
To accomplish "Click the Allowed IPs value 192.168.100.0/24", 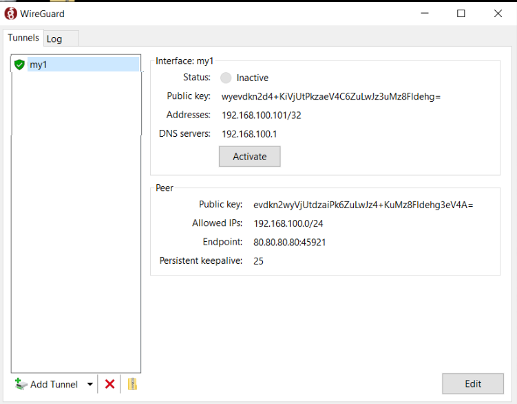I will (288, 224).
